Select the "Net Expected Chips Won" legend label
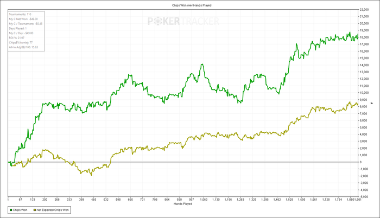The width and height of the screenshot is (380, 218). (x=53, y=210)
